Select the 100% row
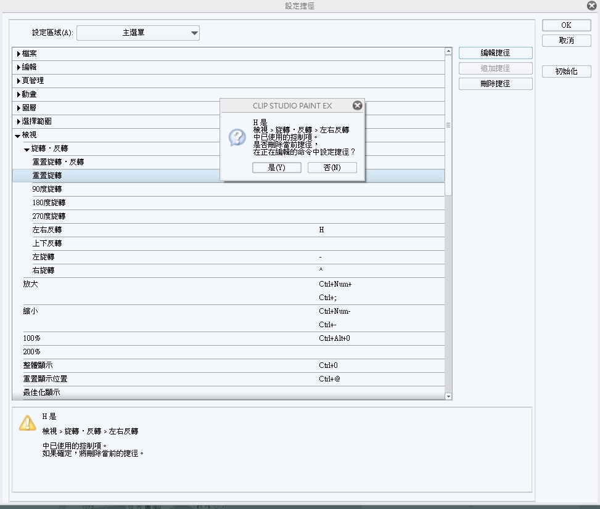The image size is (600, 509). (x=228, y=338)
